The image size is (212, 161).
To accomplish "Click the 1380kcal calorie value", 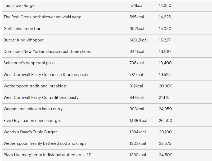I will point(138,155).
